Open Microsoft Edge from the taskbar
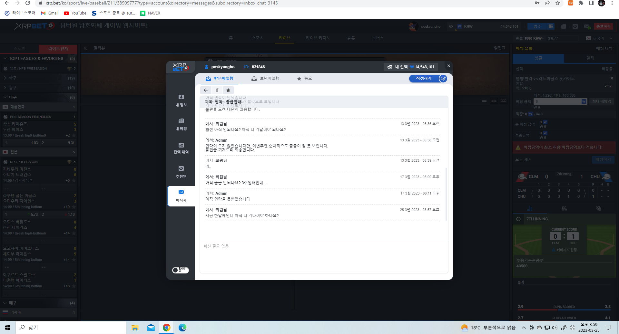The height and width of the screenshot is (334, 619). coord(182,328)
